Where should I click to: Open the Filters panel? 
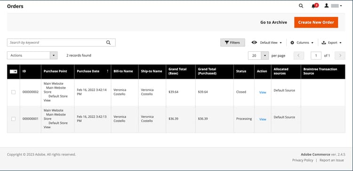pos(233,42)
